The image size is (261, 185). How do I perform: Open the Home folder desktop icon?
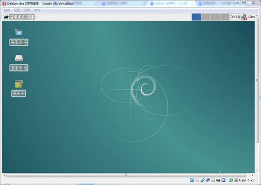[x=19, y=32]
